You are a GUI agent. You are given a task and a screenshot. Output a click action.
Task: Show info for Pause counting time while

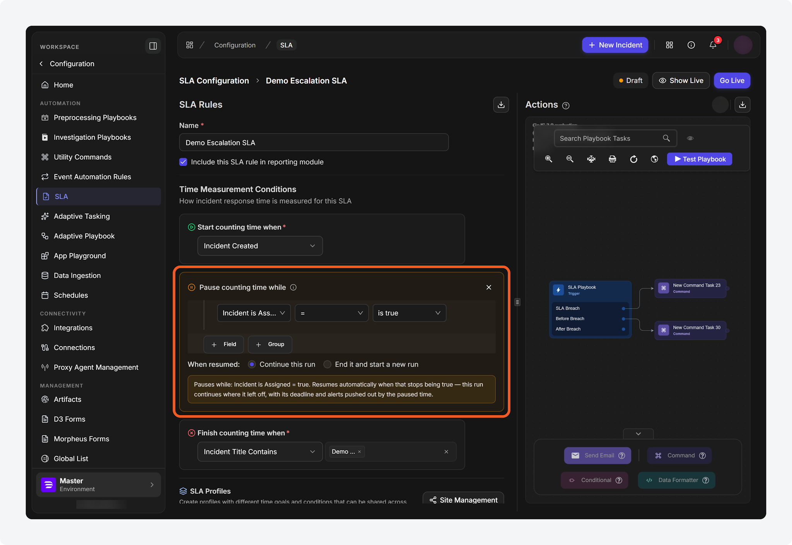(293, 287)
